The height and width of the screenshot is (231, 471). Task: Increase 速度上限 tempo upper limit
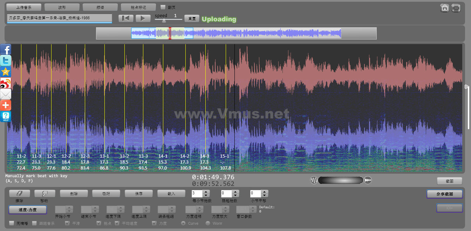(x=146, y=208)
